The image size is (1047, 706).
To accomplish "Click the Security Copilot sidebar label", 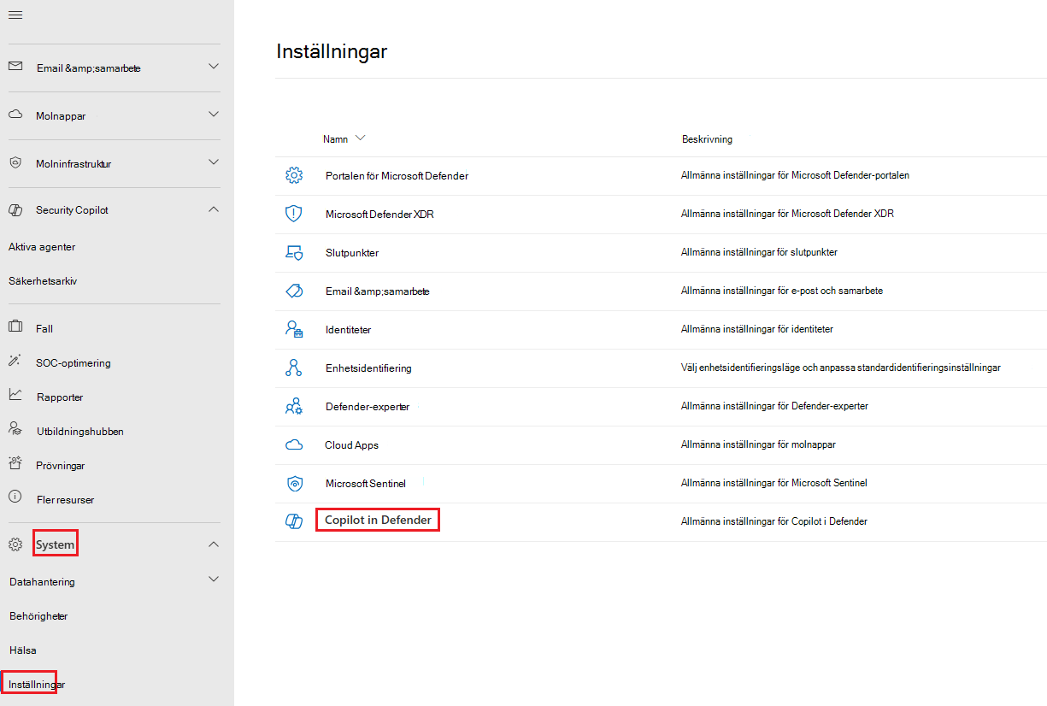I will tap(72, 210).
